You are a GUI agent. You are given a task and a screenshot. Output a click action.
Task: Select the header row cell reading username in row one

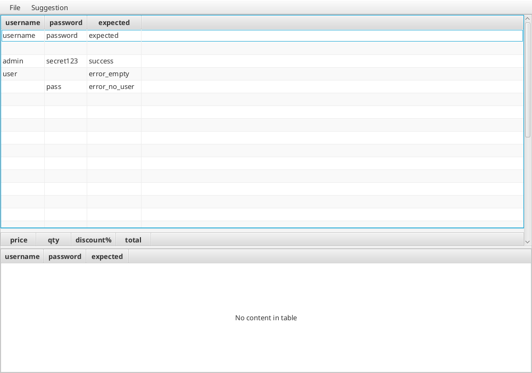[22, 35]
